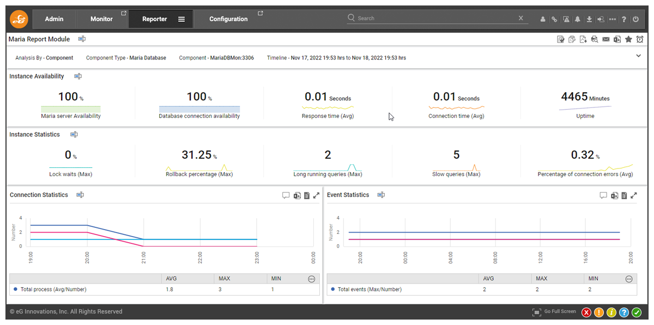Screen dimensions: 654x325
Task: Open comments for Connection Statistics chart
Action: 286,196
